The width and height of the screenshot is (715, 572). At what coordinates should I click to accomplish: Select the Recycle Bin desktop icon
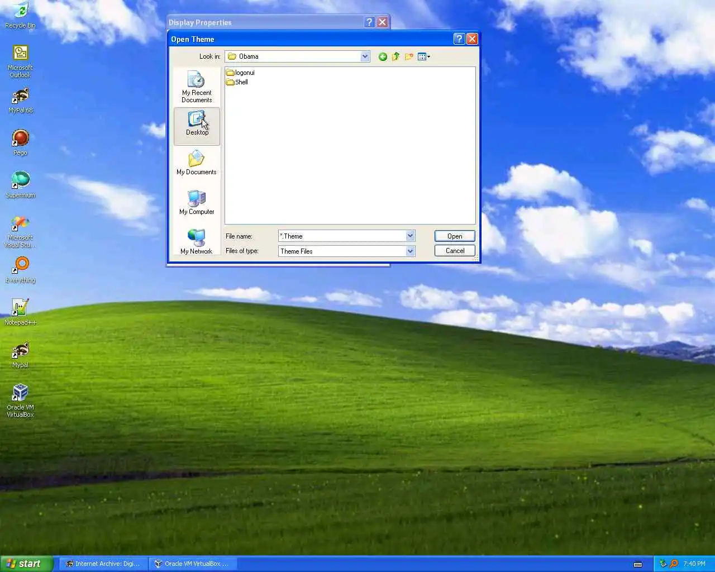tap(20, 15)
